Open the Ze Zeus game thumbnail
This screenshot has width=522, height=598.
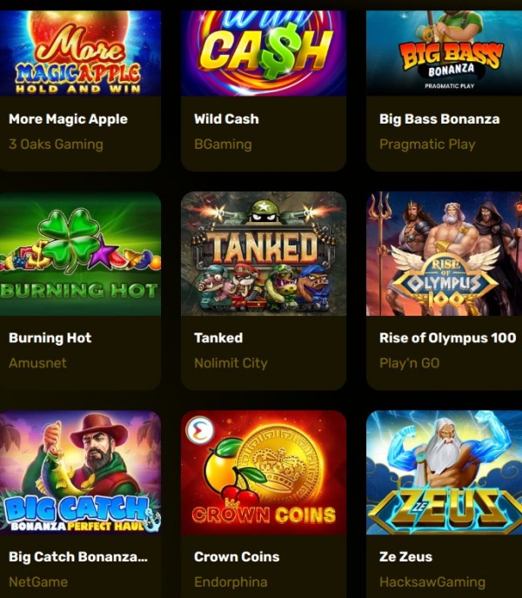[445, 473]
